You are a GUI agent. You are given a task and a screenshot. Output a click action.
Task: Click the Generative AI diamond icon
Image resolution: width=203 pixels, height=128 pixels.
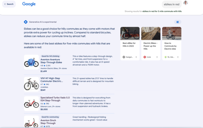click(26, 22)
